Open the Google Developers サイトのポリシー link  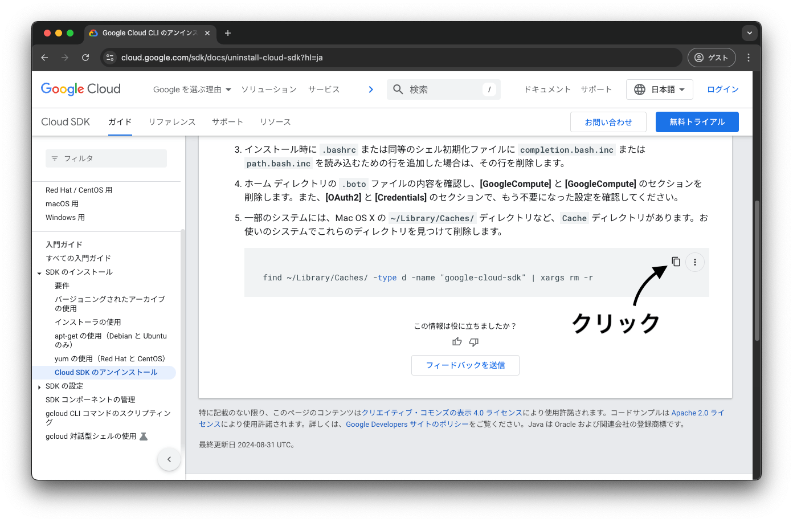(407, 424)
